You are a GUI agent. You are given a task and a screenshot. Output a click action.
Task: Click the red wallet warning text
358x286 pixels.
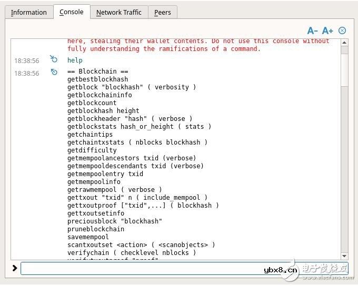(x=198, y=45)
